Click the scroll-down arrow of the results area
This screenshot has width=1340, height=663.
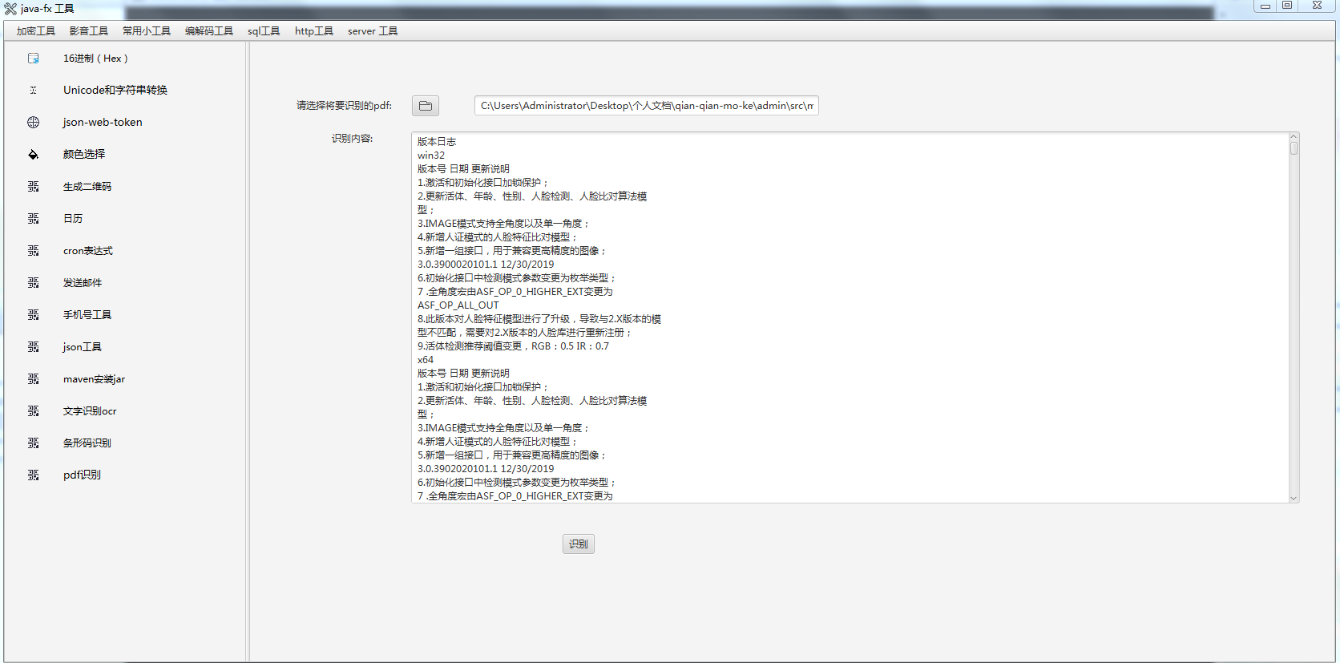(x=1293, y=498)
